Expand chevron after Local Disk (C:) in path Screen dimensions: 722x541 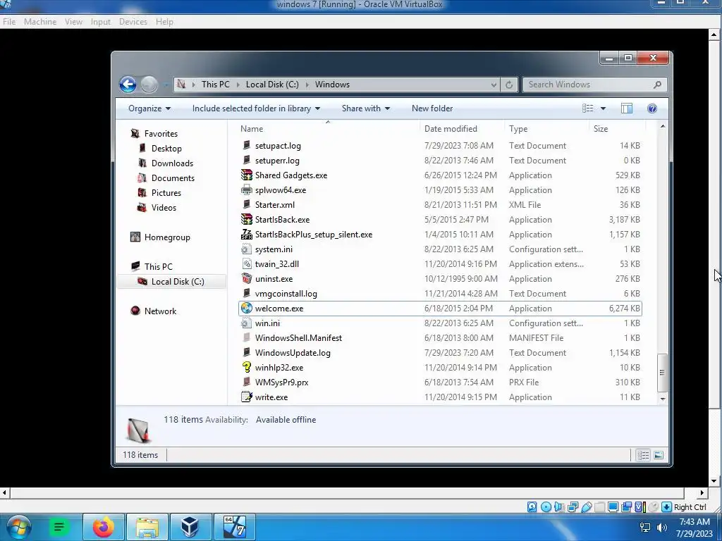coord(307,85)
